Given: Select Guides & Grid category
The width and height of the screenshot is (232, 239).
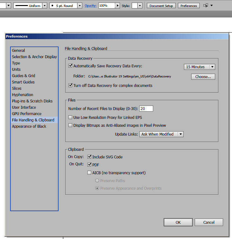Looking at the screenshot, I should coord(34,76).
